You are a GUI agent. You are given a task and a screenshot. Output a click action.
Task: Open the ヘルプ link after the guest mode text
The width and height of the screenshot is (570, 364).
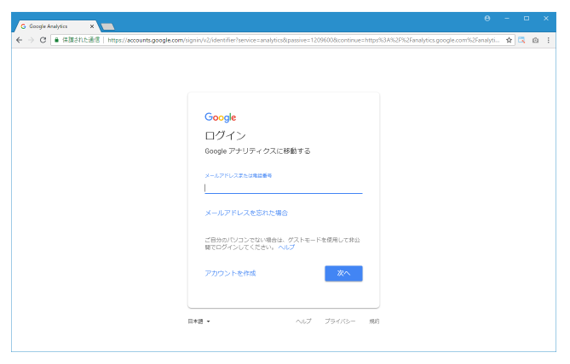click(286, 247)
